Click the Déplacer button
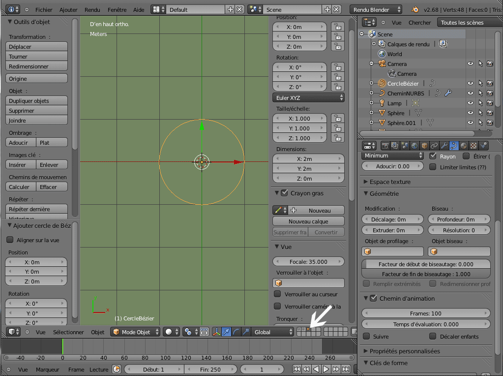Image resolution: width=503 pixels, height=376 pixels. (36, 47)
